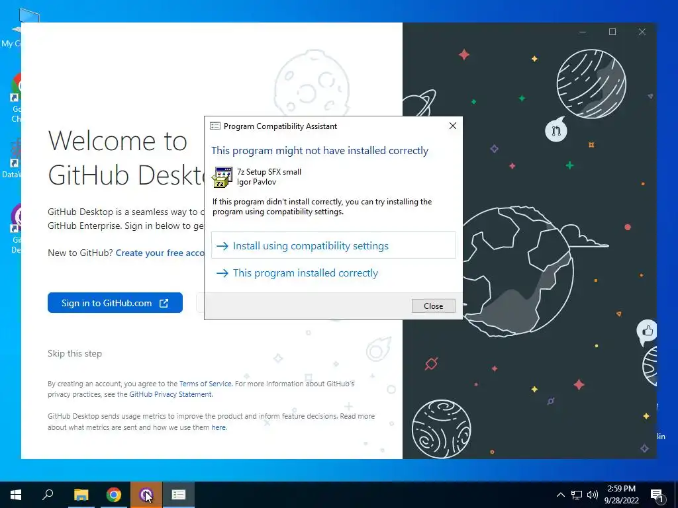Image resolution: width=678 pixels, height=508 pixels.
Task: Choose Install using compatibility settings
Action: [333, 245]
